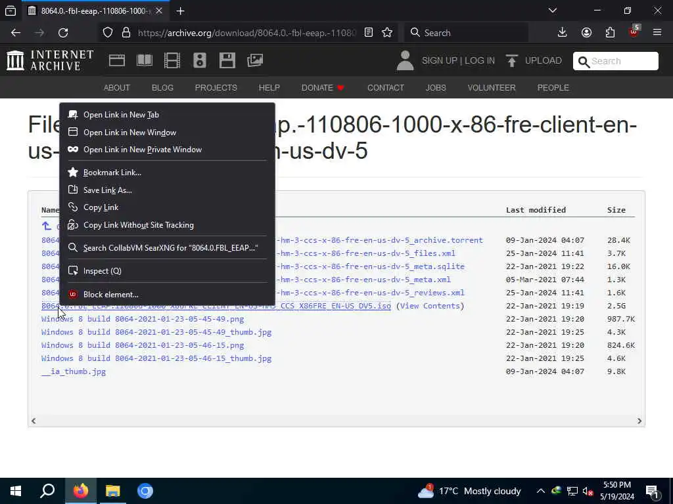Choose Block element from context menu
Image resolution: width=673 pixels, height=504 pixels.
[x=167, y=295]
